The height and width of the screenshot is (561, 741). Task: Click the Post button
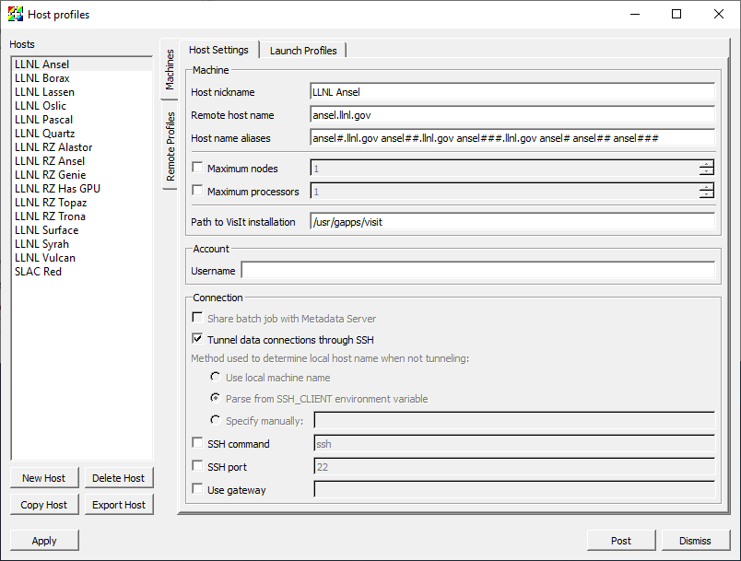[x=621, y=541]
